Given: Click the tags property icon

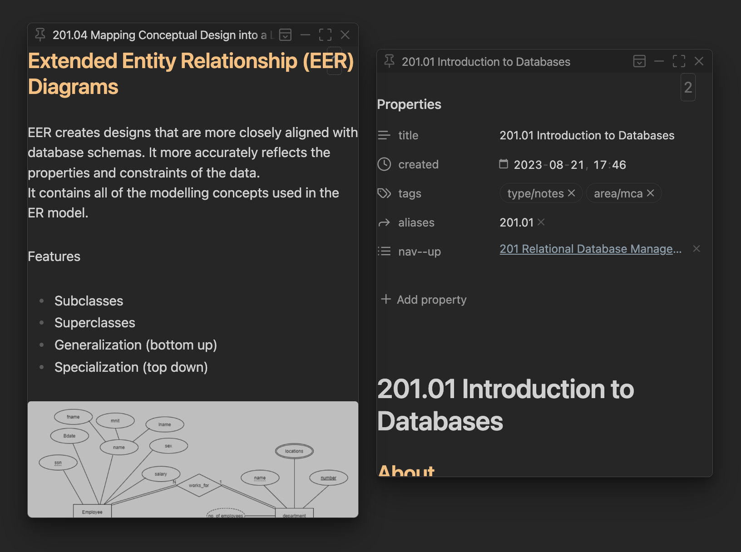Looking at the screenshot, I should (384, 193).
